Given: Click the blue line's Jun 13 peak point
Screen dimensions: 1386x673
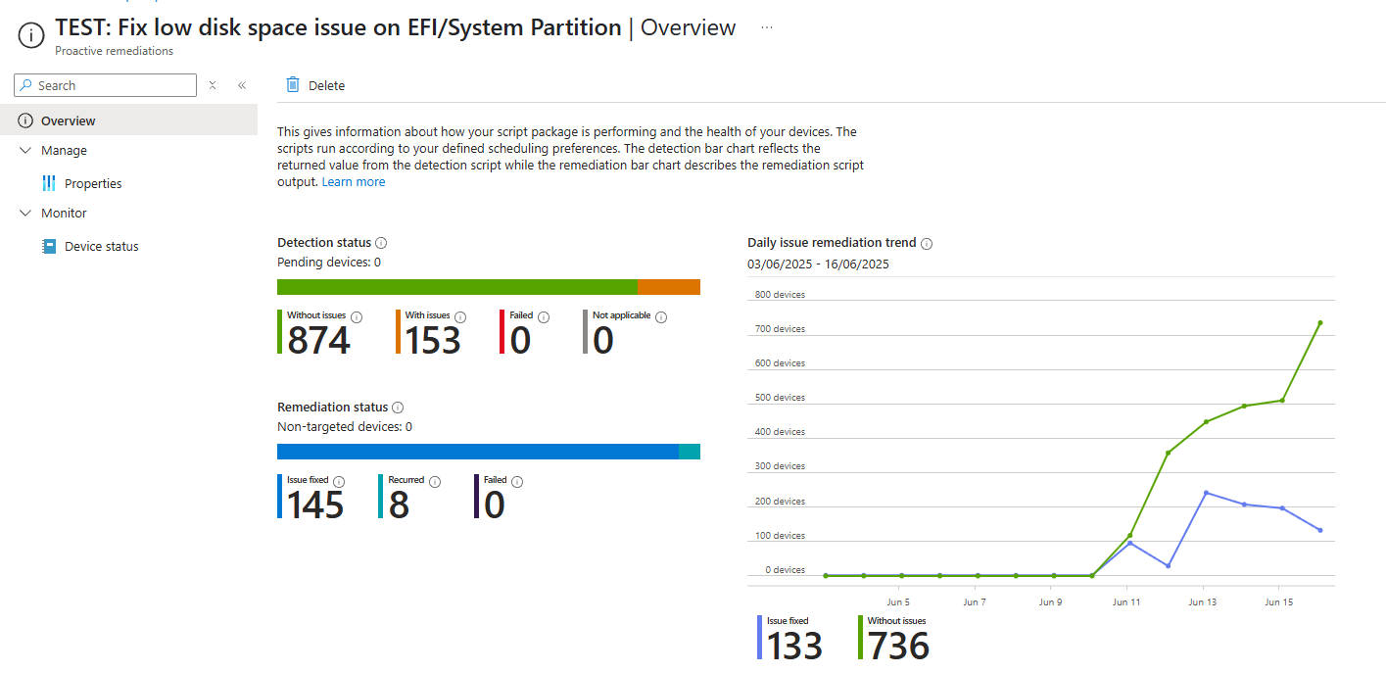Looking at the screenshot, I should pos(1205,493).
